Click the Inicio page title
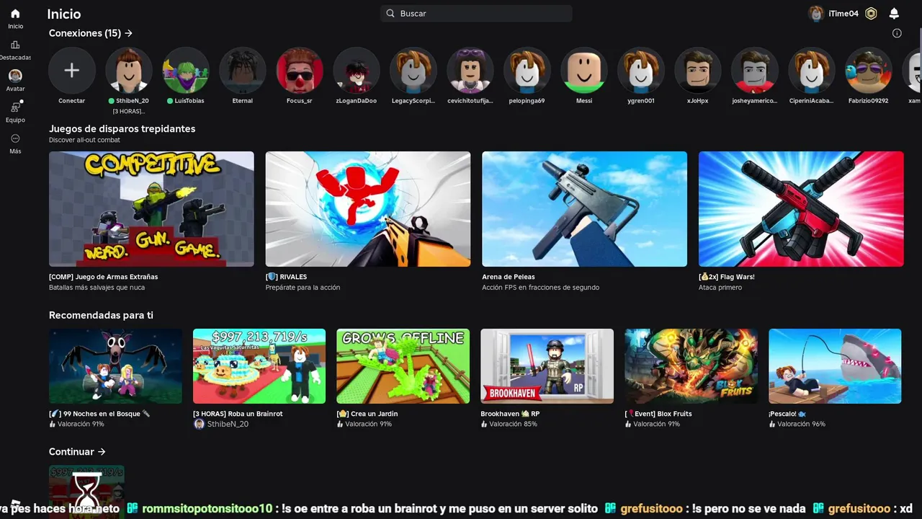This screenshot has width=922, height=519. (63, 14)
